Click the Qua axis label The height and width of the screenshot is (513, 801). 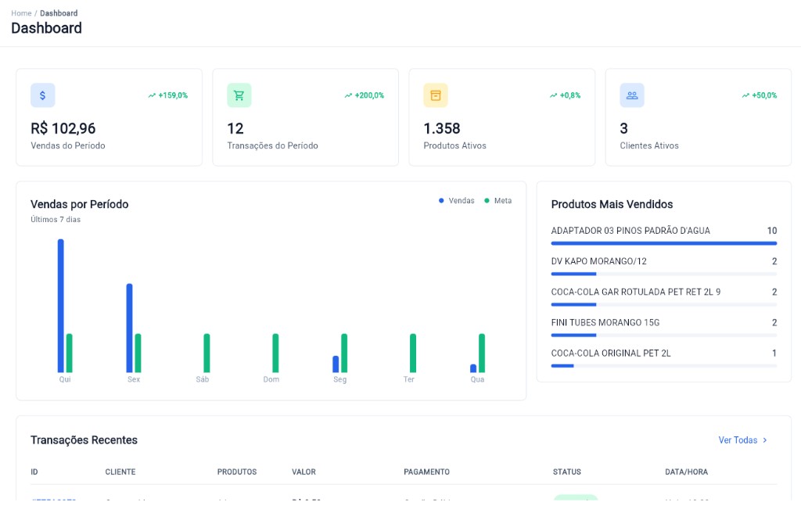pos(478,379)
